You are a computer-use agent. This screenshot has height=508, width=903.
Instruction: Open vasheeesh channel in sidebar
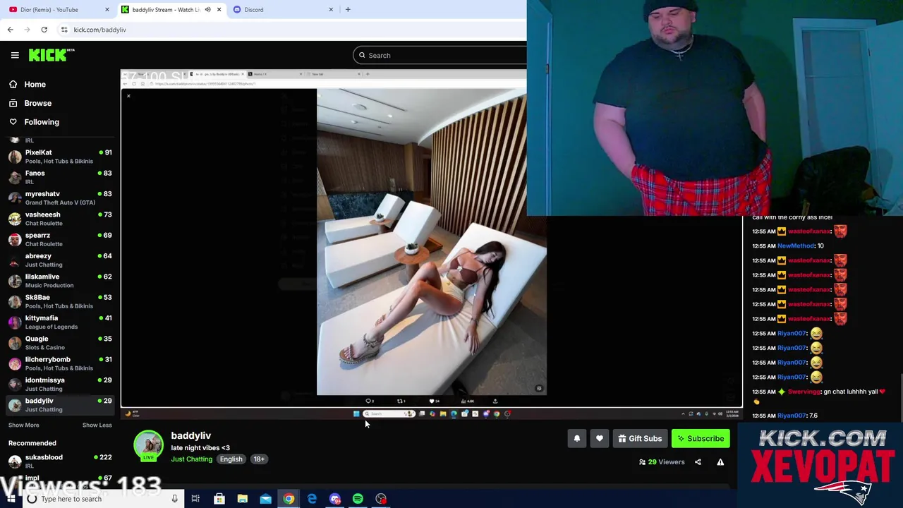[x=60, y=219]
